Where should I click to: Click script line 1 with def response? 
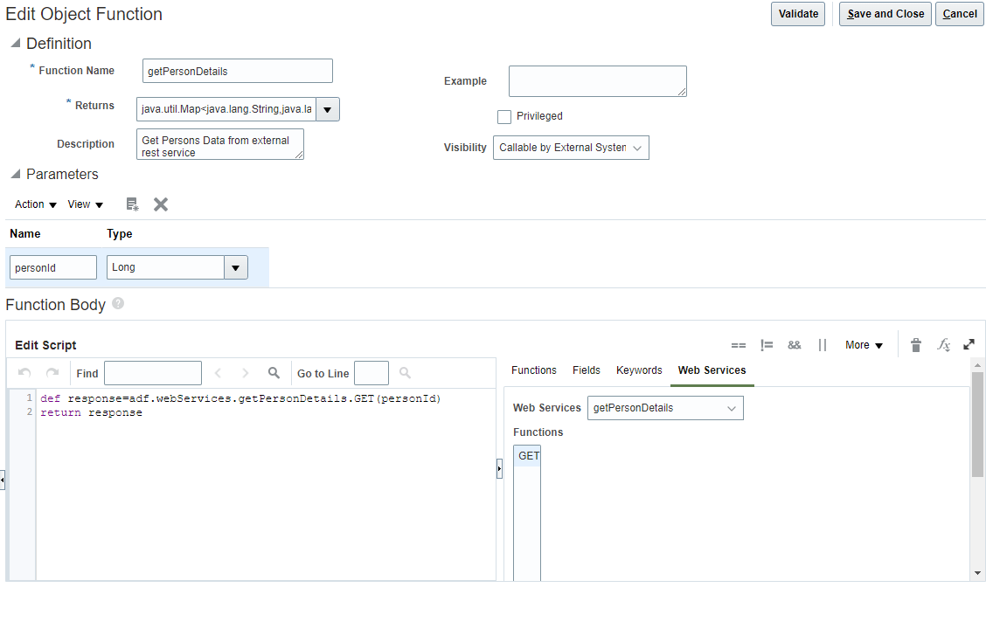(x=240, y=398)
